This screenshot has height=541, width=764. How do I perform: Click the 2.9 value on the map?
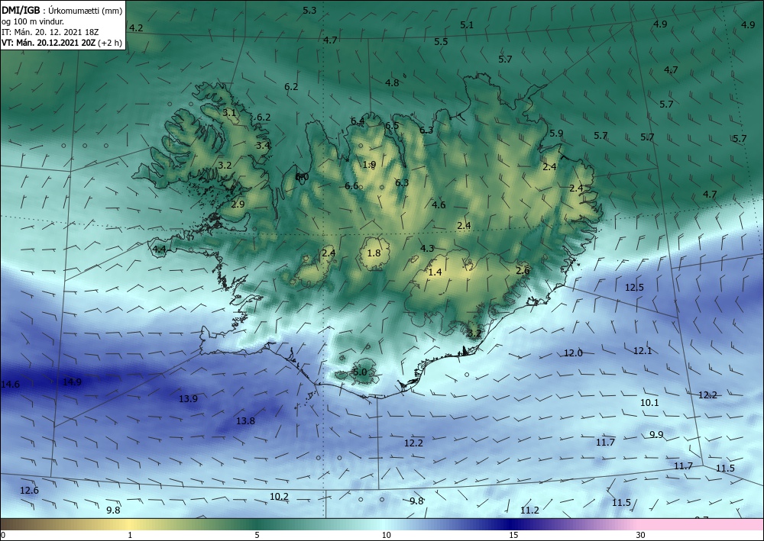[x=238, y=204]
